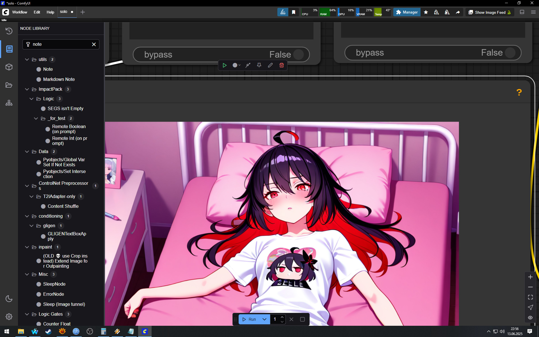The width and height of the screenshot is (539, 337).
Task: Collapse the conditioning folder
Action: pos(27,216)
